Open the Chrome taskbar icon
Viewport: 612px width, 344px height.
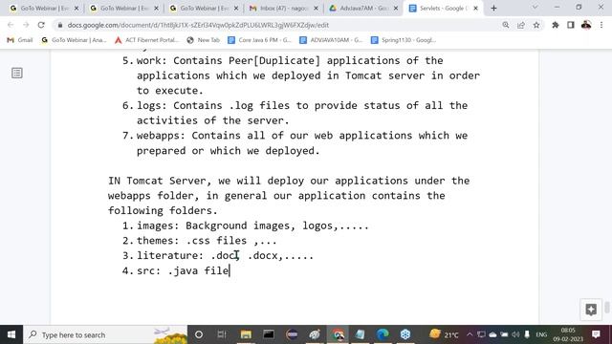point(338,334)
